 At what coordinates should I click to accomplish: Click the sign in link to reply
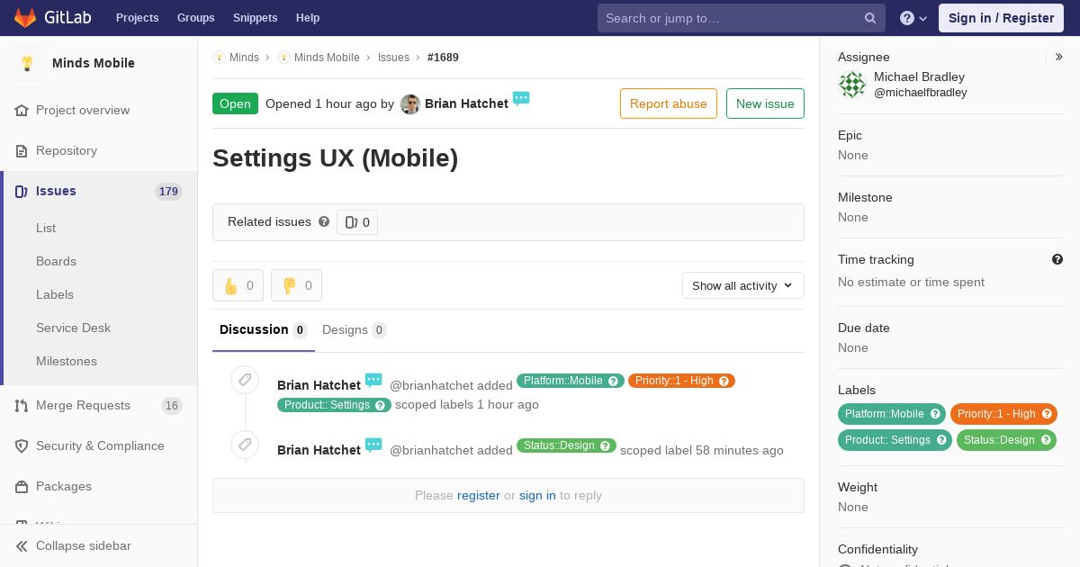pyautogui.click(x=537, y=495)
